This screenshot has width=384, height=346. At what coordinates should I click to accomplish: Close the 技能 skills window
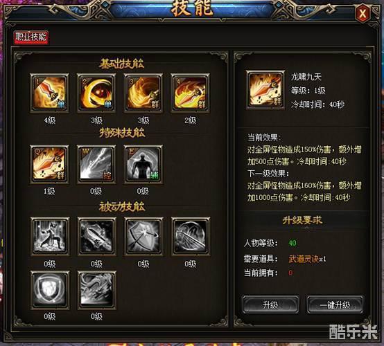[363, 13]
